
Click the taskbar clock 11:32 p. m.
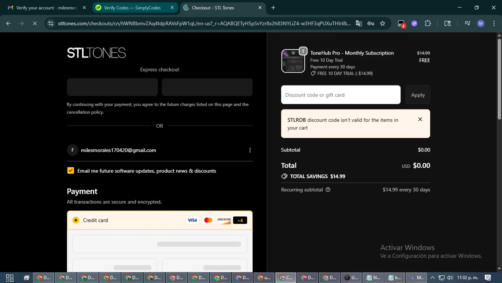pyautogui.click(x=468, y=278)
